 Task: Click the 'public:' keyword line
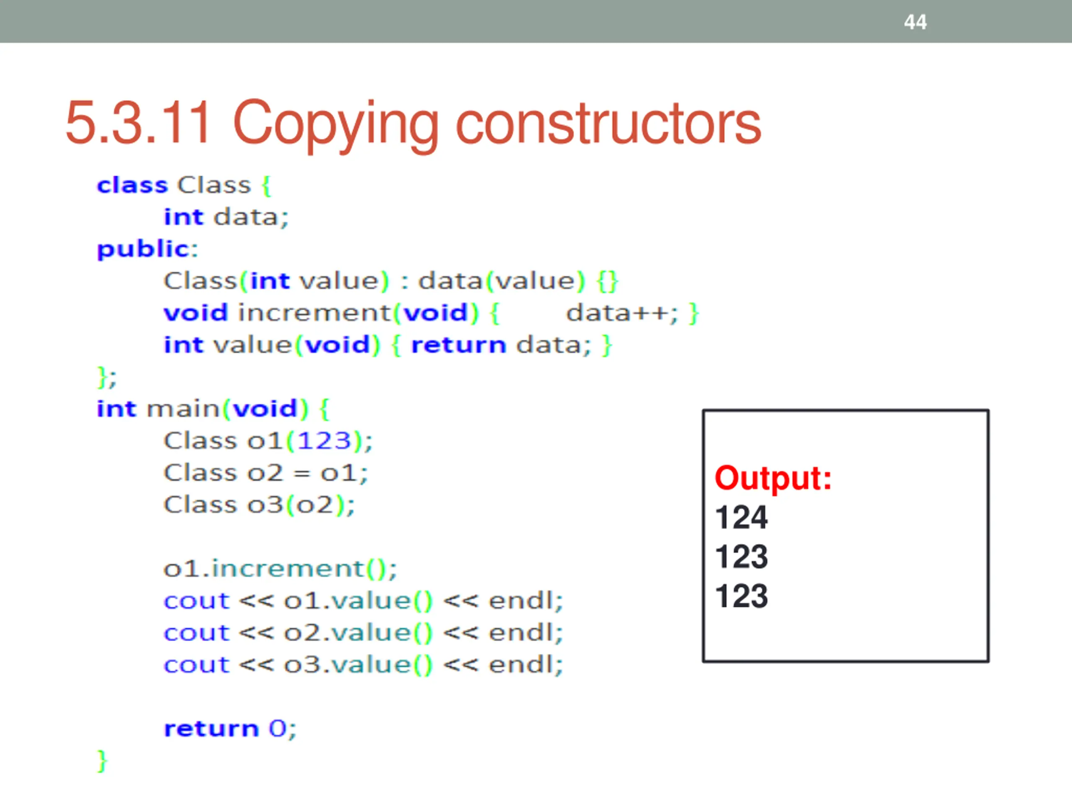tap(147, 250)
